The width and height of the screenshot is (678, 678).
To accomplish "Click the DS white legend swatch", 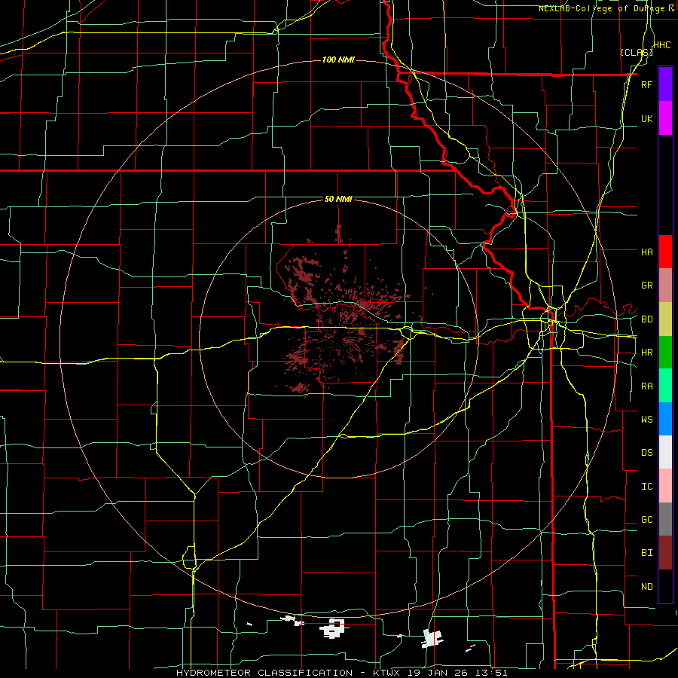I will (665, 452).
